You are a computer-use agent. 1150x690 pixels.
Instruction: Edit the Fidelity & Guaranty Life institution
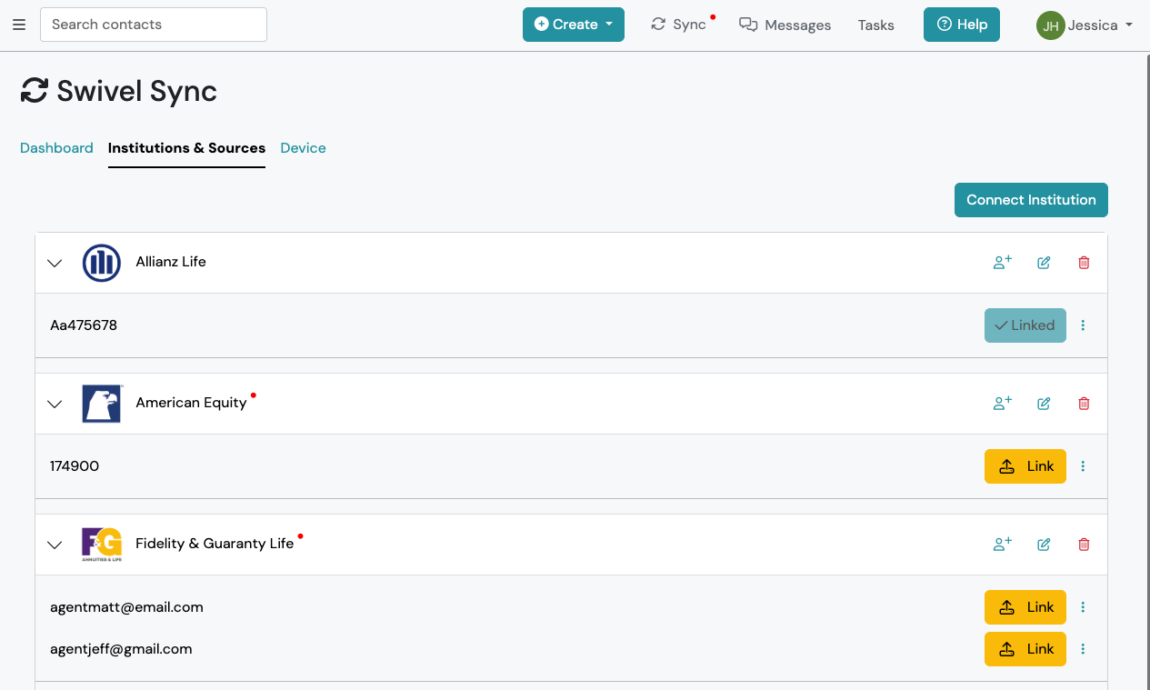[1044, 545]
